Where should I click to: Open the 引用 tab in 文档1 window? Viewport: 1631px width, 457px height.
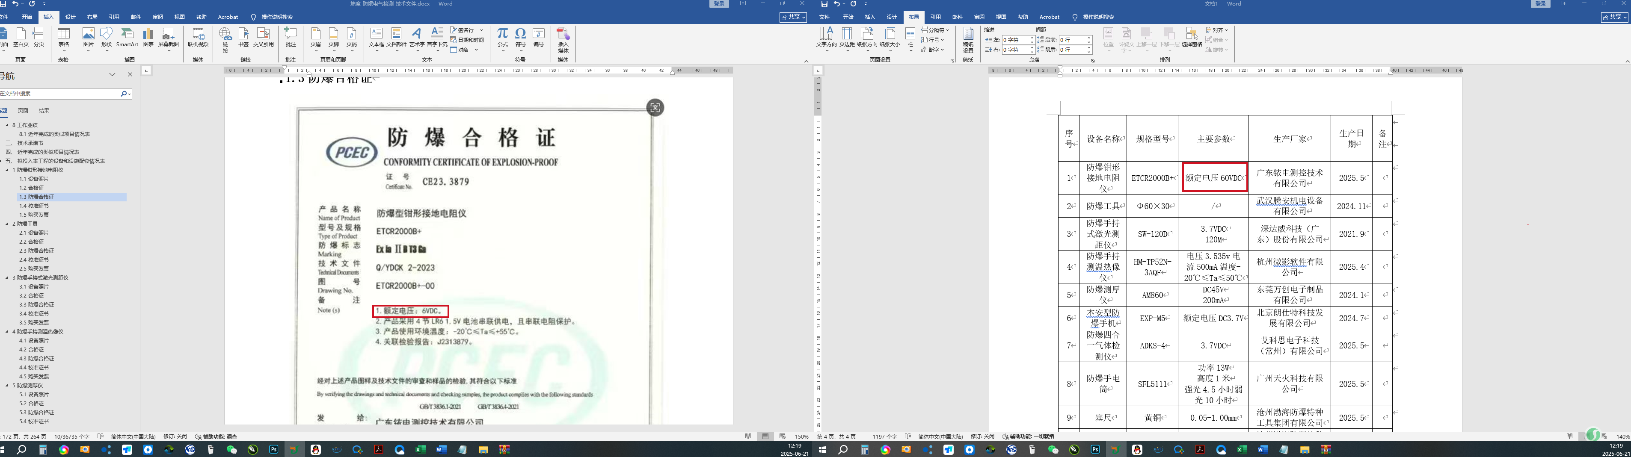pyautogui.click(x=935, y=17)
